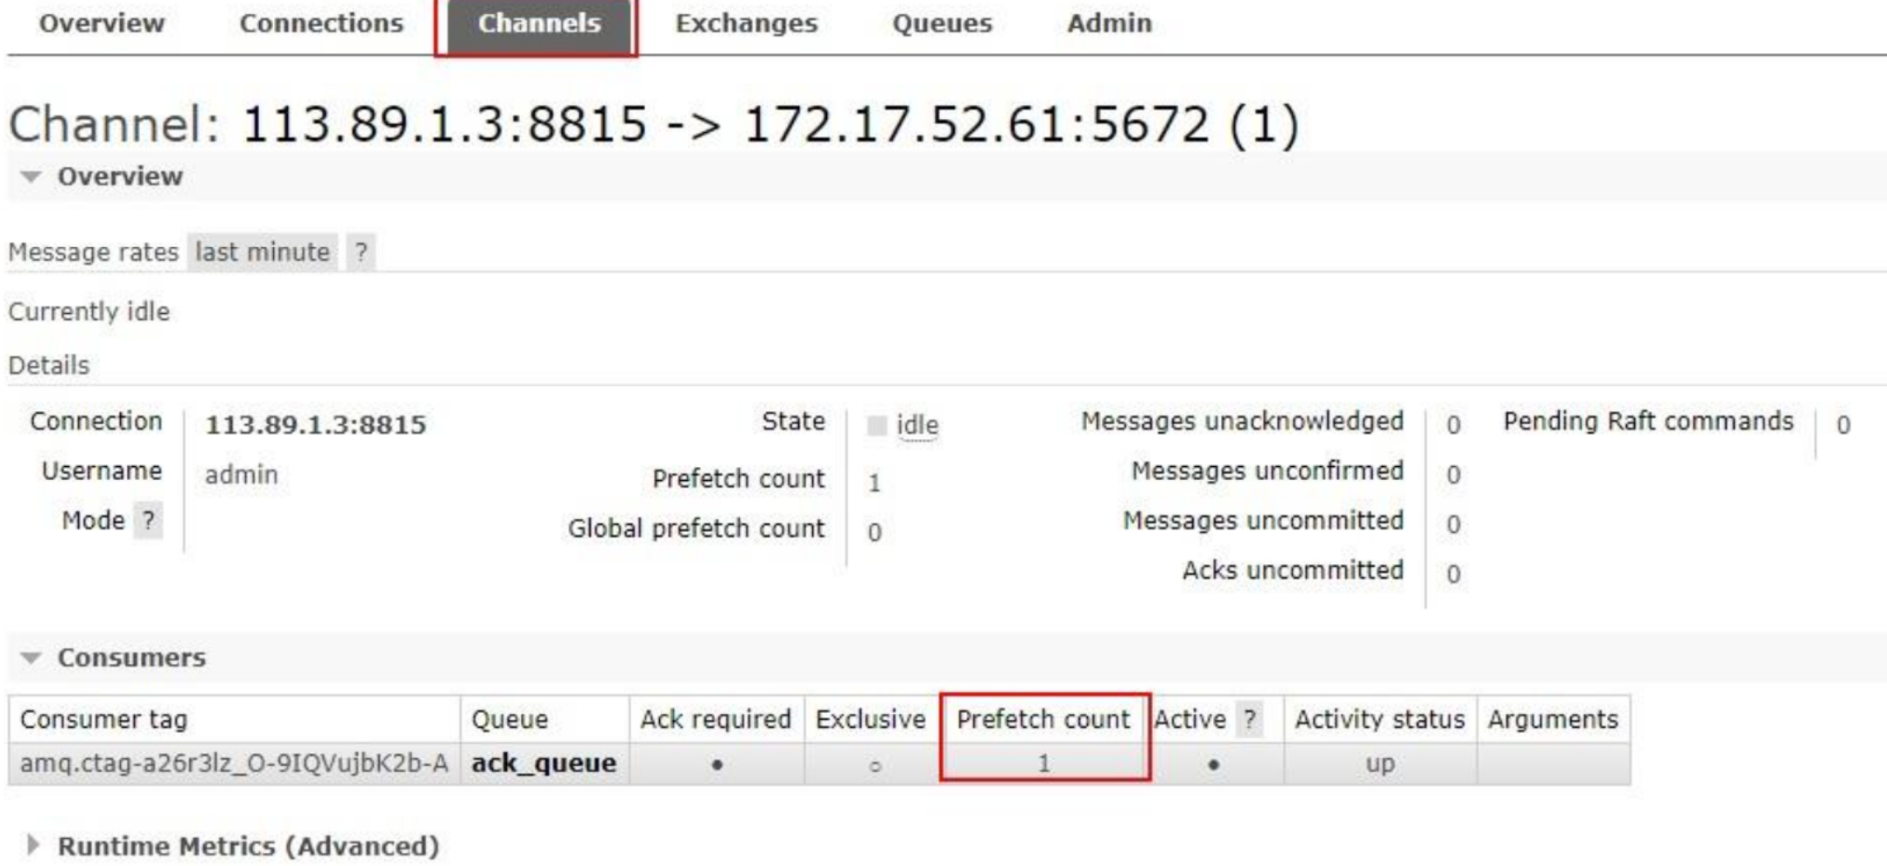Select the Admin tab
The height and width of the screenshot is (866, 1887).
point(1109,23)
